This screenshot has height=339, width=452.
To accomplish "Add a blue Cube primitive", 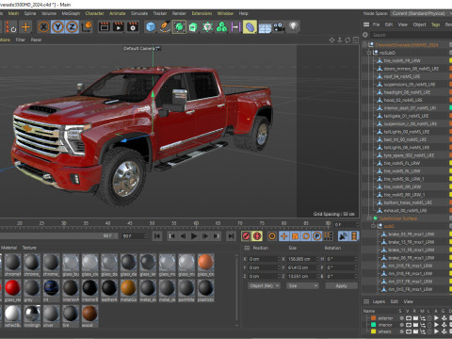I will [151, 27].
